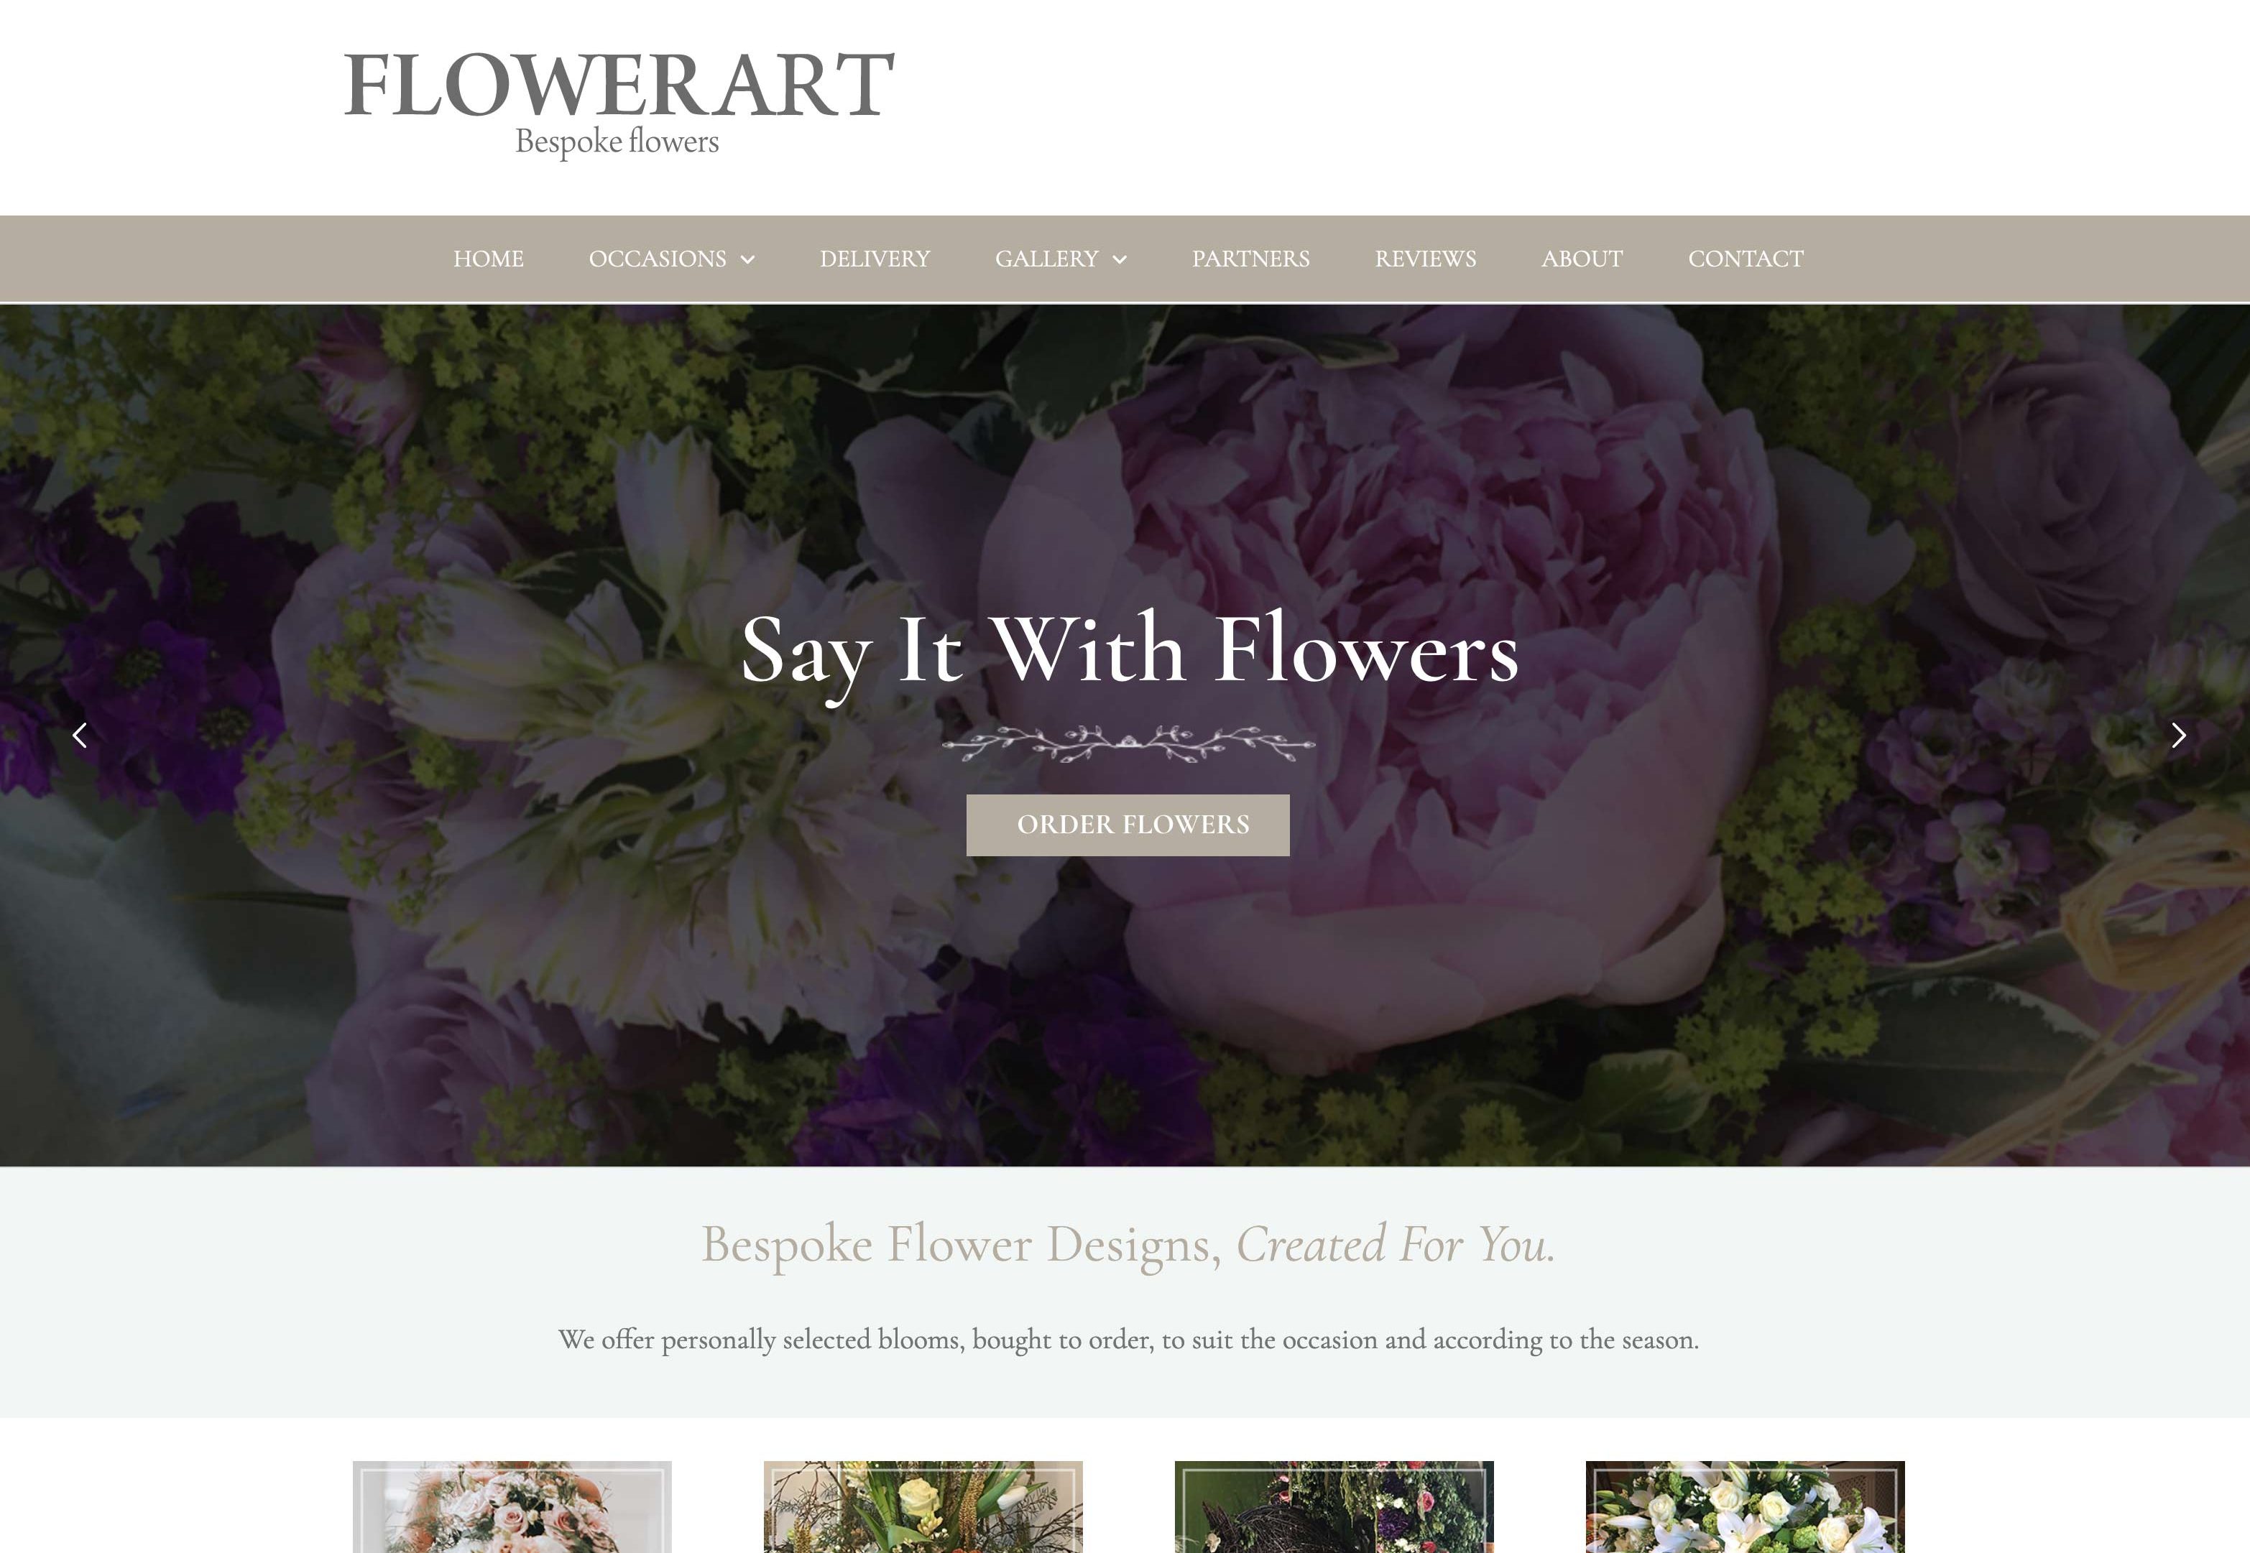This screenshot has height=1553, width=2250.
Task: Select the About menu item
Action: coord(1582,259)
